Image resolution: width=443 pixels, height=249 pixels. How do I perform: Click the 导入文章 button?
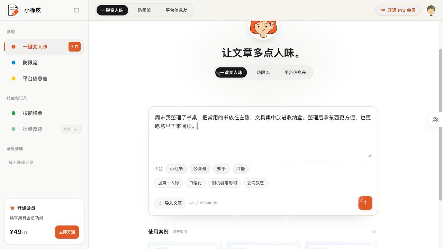tap(170, 203)
